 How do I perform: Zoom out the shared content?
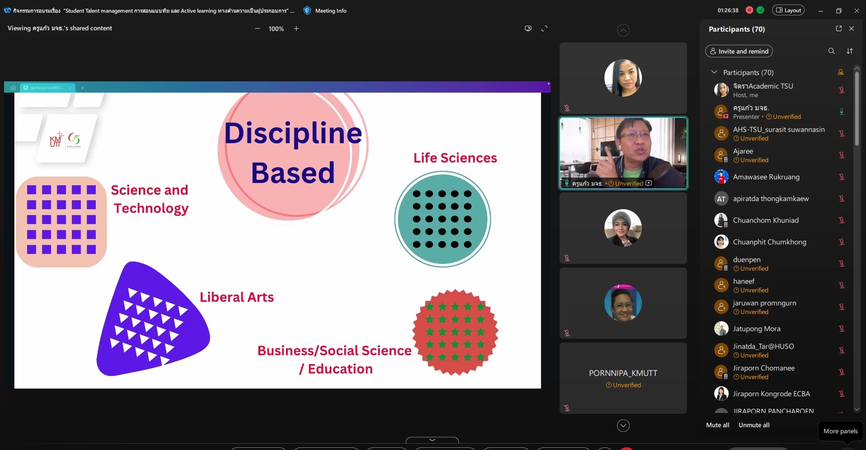pyautogui.click(x=257, y=28)
